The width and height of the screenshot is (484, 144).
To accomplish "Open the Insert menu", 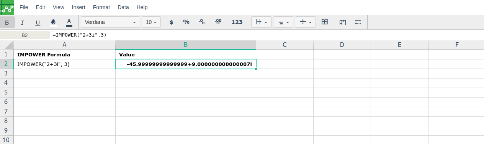I will pos(78,7).
